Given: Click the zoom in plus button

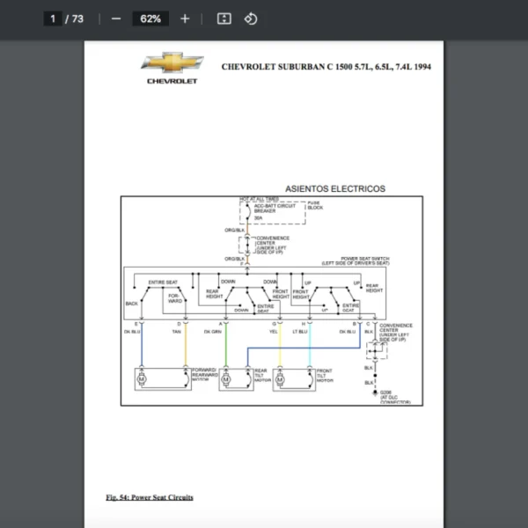Looking at the screenshot, I should click(x=184, y=18).
